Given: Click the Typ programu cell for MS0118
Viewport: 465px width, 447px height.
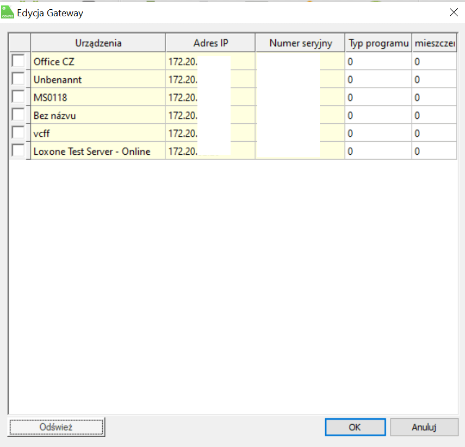Looking at the screenshot, I should coord(378,98).
